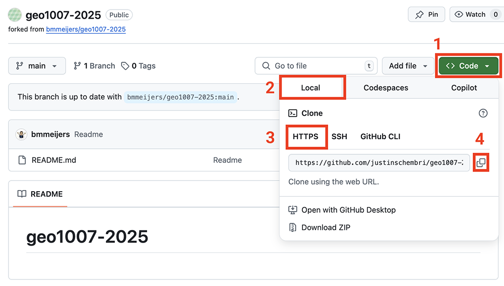This screenshot has width=504, height=286.
Task: Open the README.md file link
Action: pos(53,160)
